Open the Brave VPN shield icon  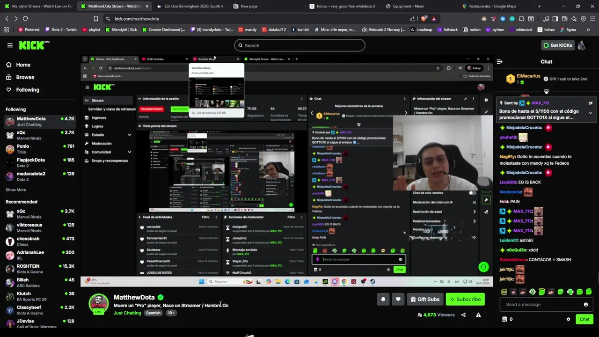pos(583,19)
